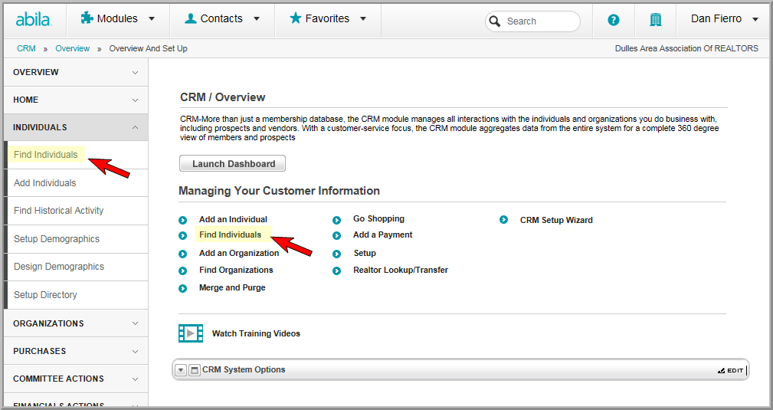773x410 pixels.
Task: Click window icon on CRM System Options bar
Action: tap(195, 370)
